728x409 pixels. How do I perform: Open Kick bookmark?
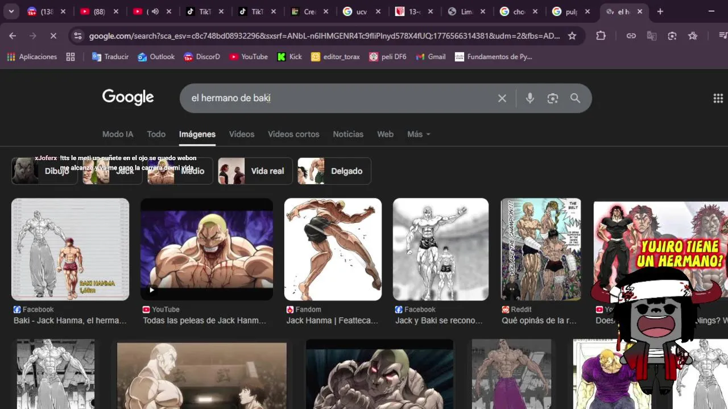289,57
